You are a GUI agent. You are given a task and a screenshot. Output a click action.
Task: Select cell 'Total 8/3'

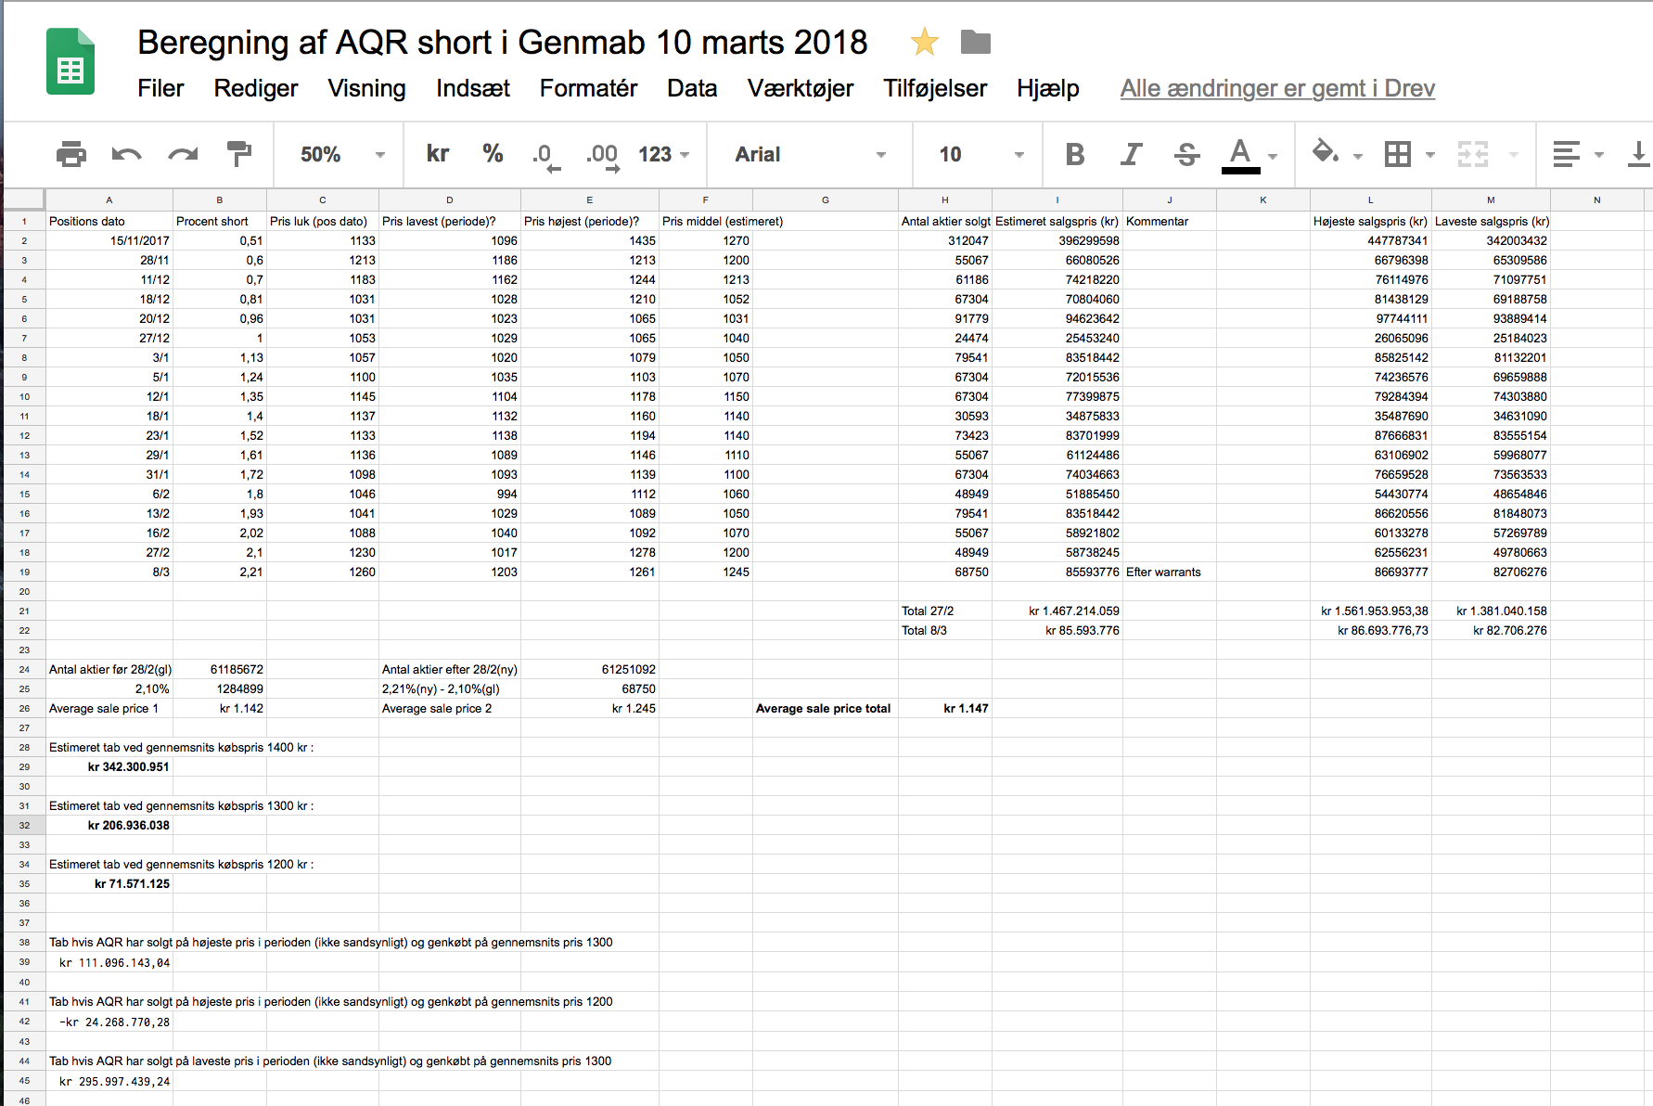click(x=945, y=630)
